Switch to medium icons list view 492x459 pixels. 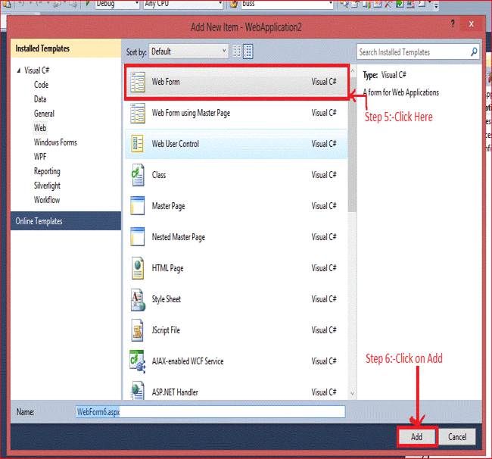coord(248,52)
